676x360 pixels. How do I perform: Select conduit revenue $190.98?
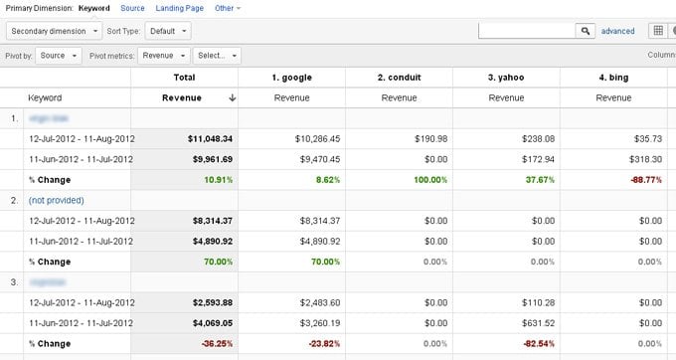(431, 139)
